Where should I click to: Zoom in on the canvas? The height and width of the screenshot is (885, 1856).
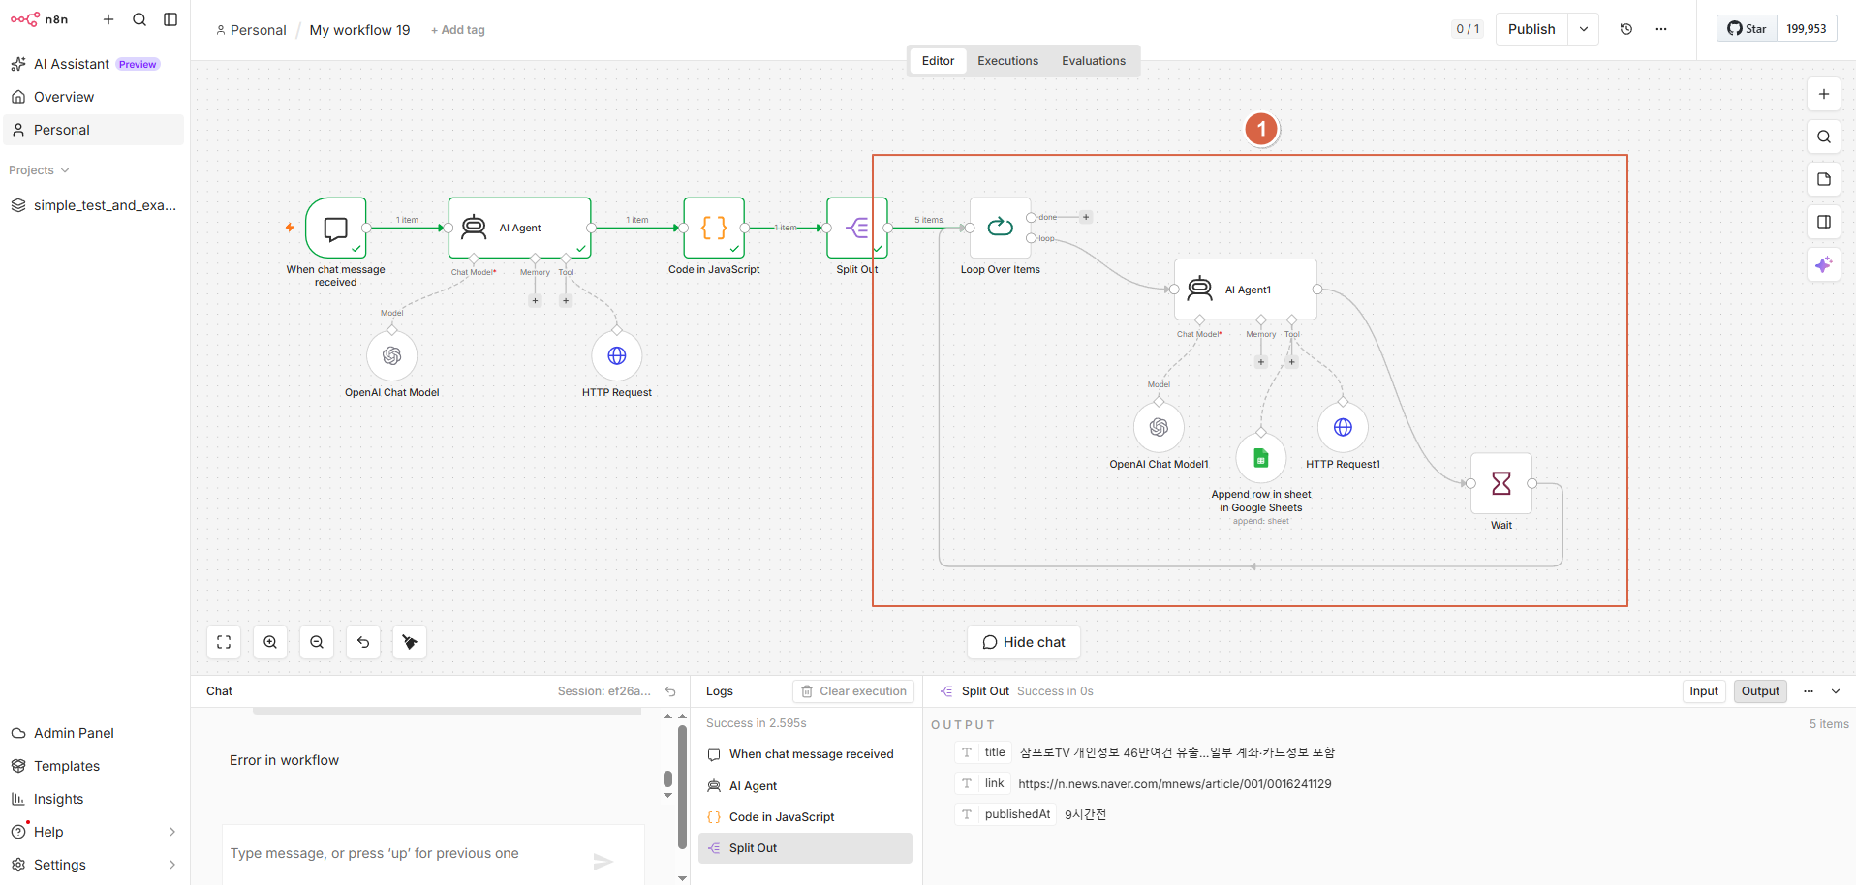(x=270, y=642)
